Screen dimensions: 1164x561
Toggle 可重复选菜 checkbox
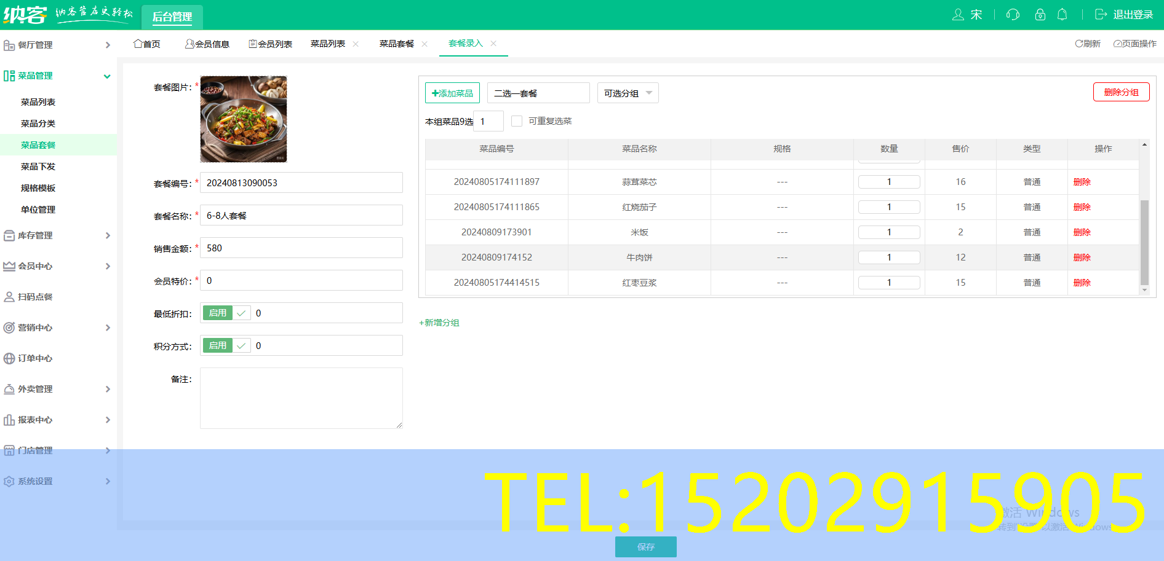[x=517, y=121]
